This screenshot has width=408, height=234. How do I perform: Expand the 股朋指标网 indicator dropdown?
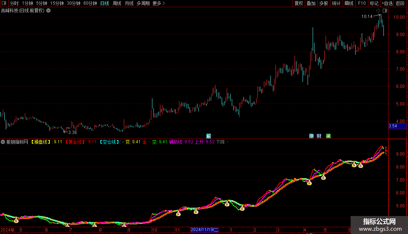click(x=3, y=142)
